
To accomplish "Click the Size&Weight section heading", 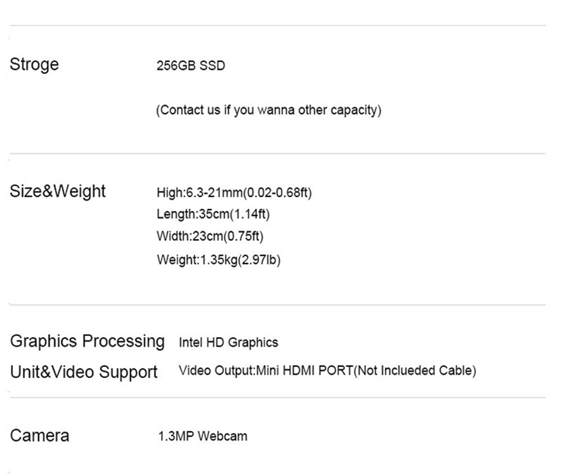I will pyautogui.click(x=58, y=191).
